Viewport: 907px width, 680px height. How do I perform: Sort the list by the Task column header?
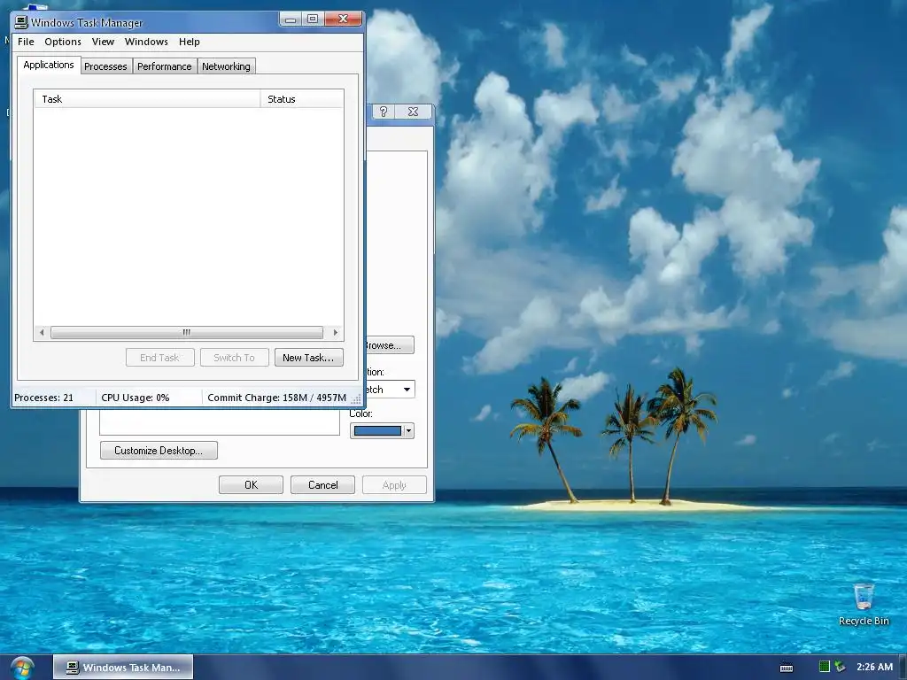pos(148,99)
